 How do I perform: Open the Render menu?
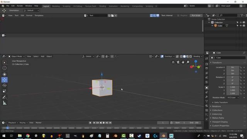(x=20, y=6)
